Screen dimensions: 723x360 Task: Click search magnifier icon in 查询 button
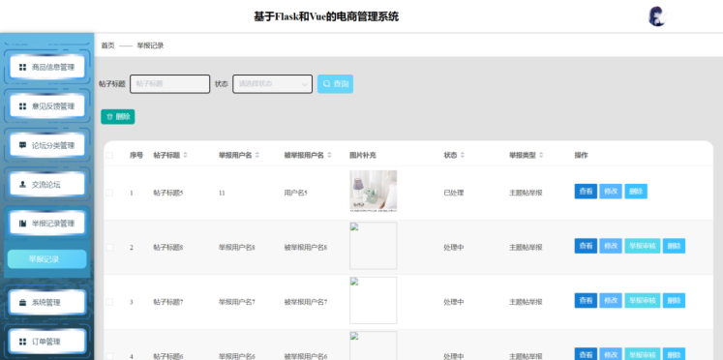[326, 84]
